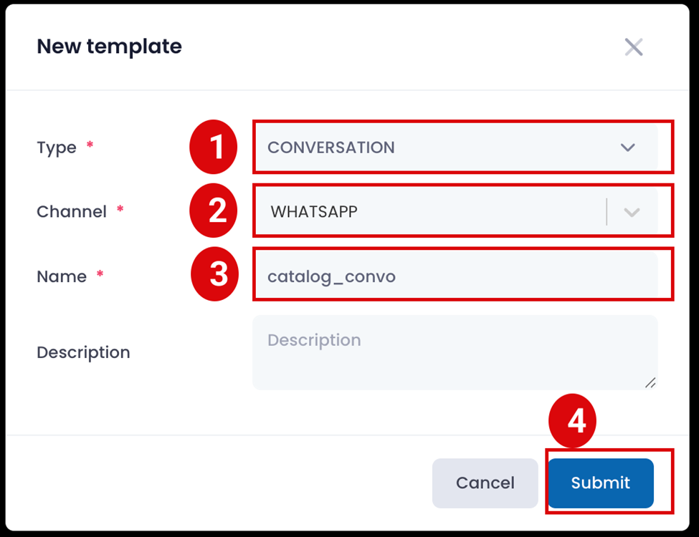
Task: Submit the new template form
Action: tap(601, 483)
